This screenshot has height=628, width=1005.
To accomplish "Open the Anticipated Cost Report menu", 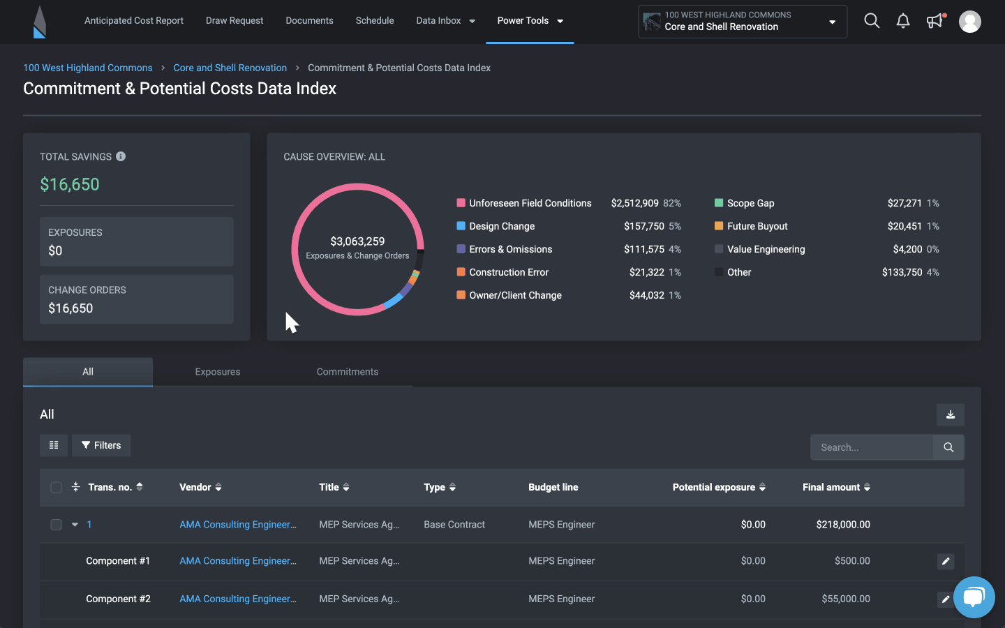I will click(134, 21).
